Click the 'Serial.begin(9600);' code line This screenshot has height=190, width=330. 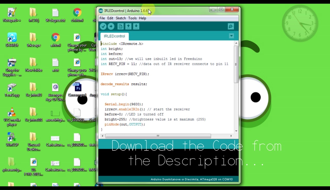click(124, 104)
